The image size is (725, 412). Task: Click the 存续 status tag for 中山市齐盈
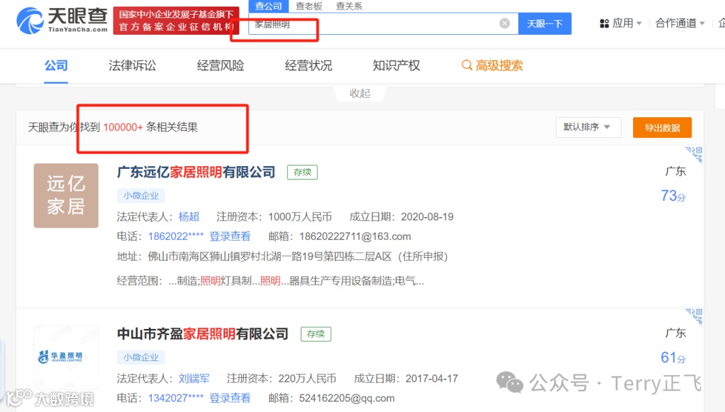[316, 334]
